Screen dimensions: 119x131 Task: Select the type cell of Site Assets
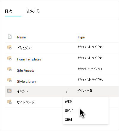(90, 69)
